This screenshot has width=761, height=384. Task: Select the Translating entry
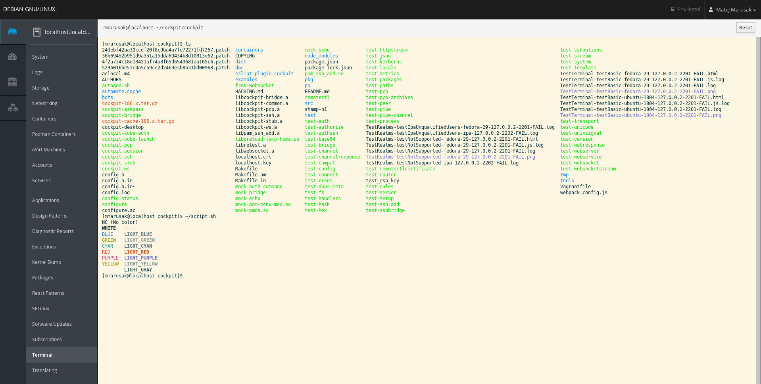(44, 370)
